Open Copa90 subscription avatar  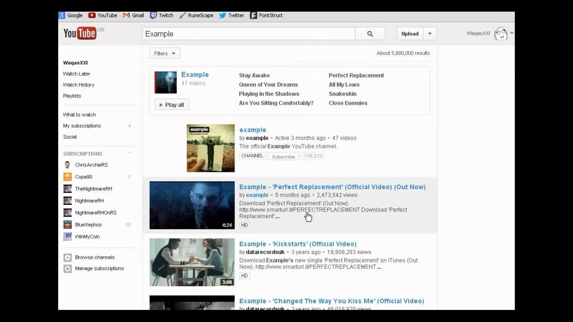pyautogui.click(x=67, y=177)
